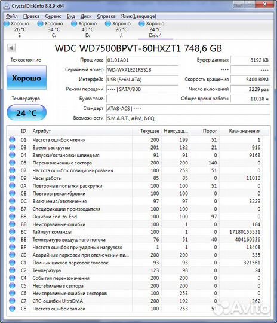The height and width of the screenshot is (323, 277).
Task: Click status icon for Нестабильные сектора
Action: coord(12,286)
